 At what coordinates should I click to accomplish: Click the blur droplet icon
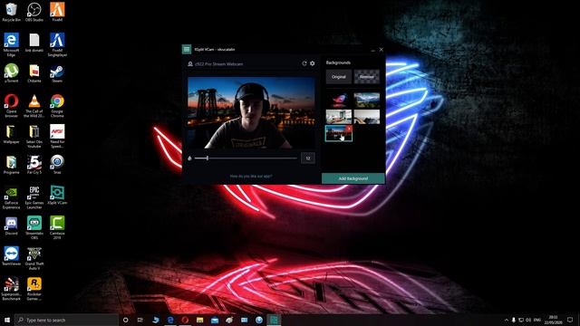[189, 158]
